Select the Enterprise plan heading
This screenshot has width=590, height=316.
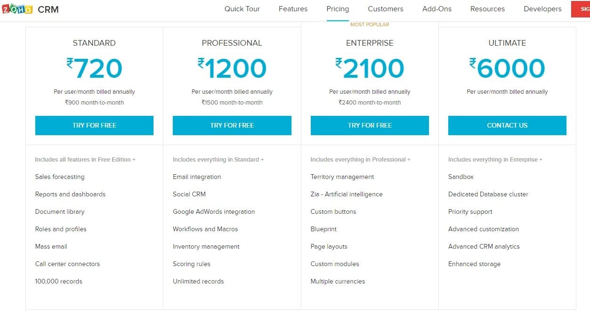tap(370, 43)
